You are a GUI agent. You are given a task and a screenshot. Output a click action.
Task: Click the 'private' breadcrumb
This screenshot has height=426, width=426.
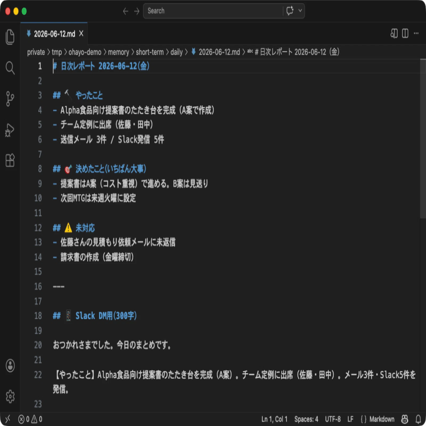tap(36, 52)
